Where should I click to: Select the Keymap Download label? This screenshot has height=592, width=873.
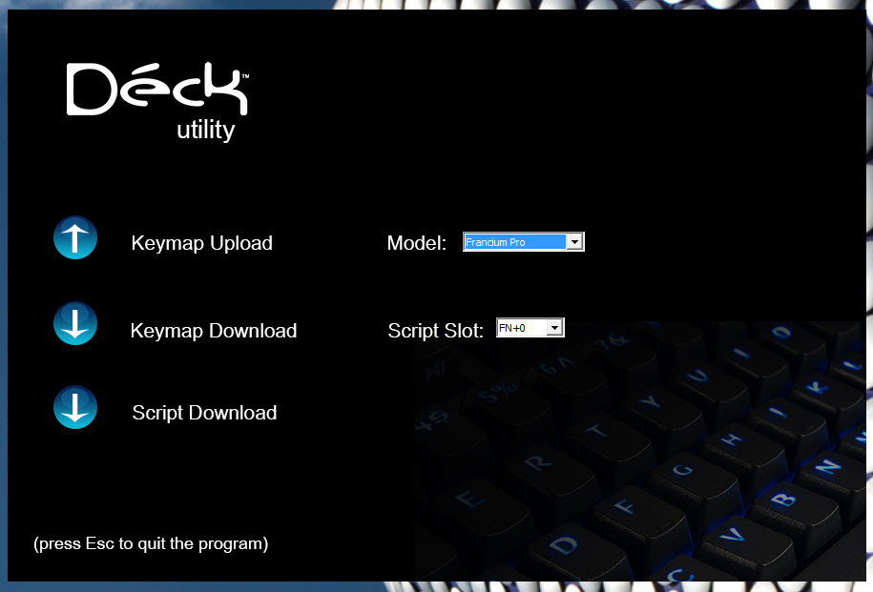coord(214,331)
